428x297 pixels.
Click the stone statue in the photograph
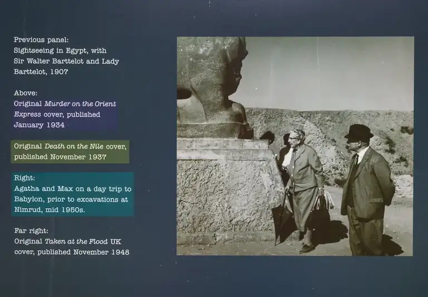pyautogui.click(x=215, y=84)
